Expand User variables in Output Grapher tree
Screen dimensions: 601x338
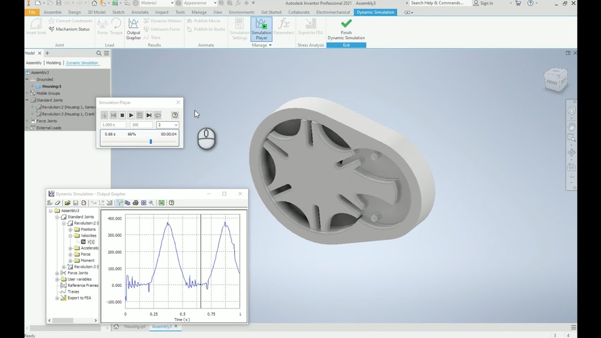click(x=57, y=279)
